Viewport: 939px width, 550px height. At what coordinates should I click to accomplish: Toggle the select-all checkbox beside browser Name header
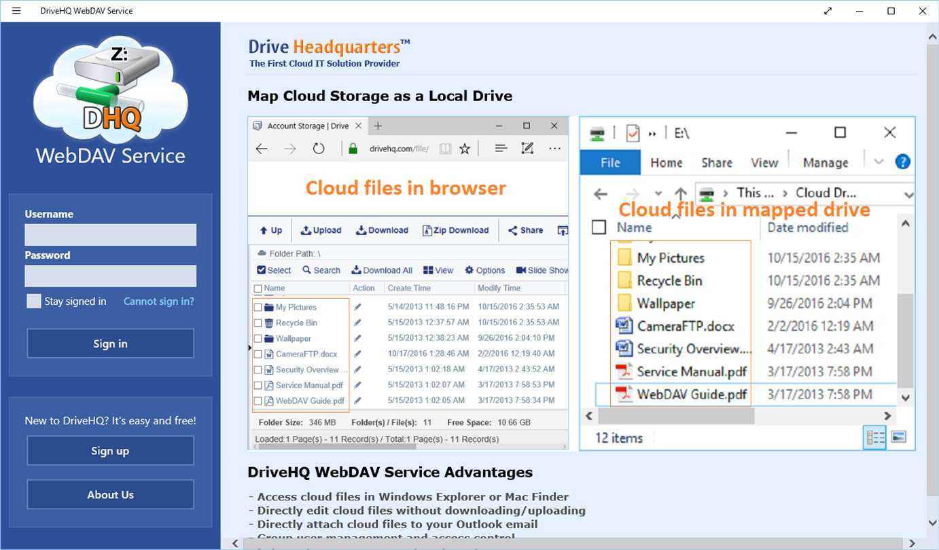pyautogui.click(x=258, y=289)
